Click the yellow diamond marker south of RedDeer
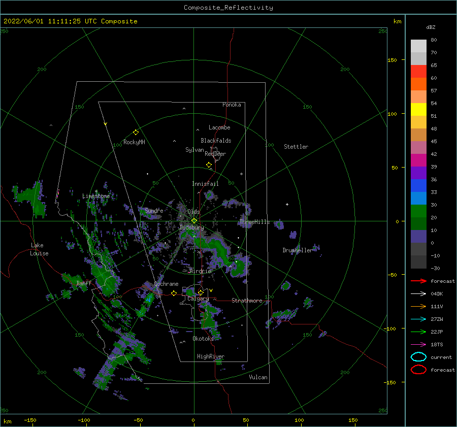 [x=209, y=165]
